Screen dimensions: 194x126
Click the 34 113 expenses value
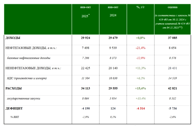85,88
